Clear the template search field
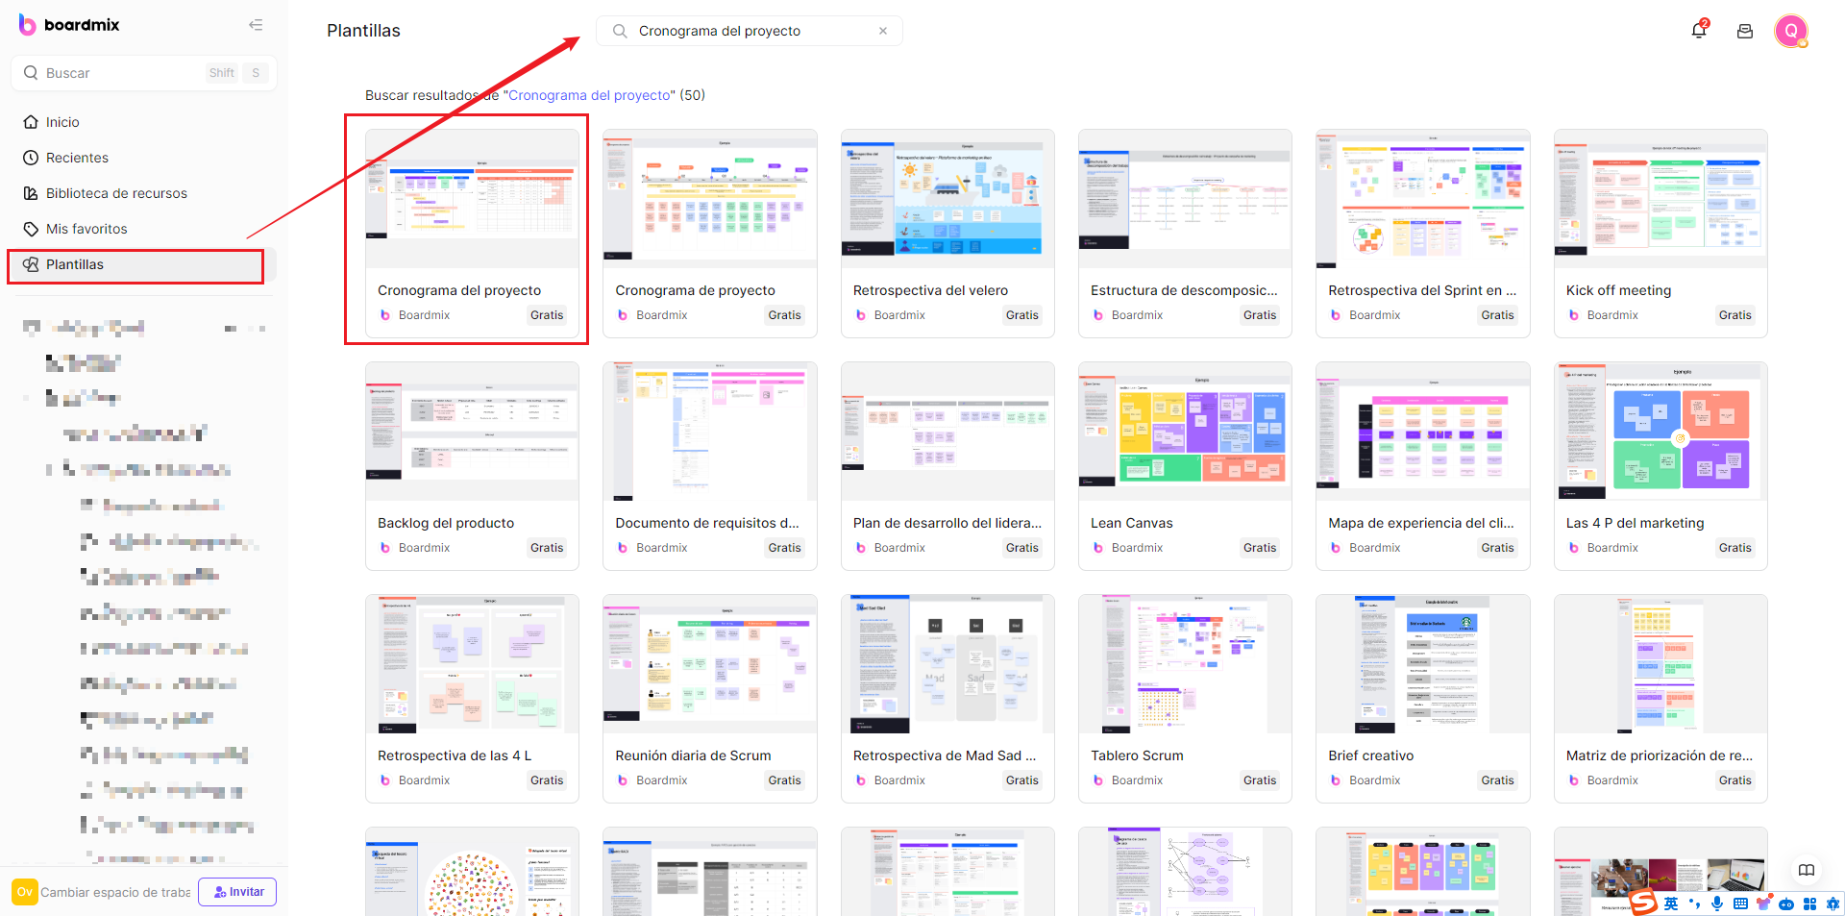1845x916 pixels. 883,31
